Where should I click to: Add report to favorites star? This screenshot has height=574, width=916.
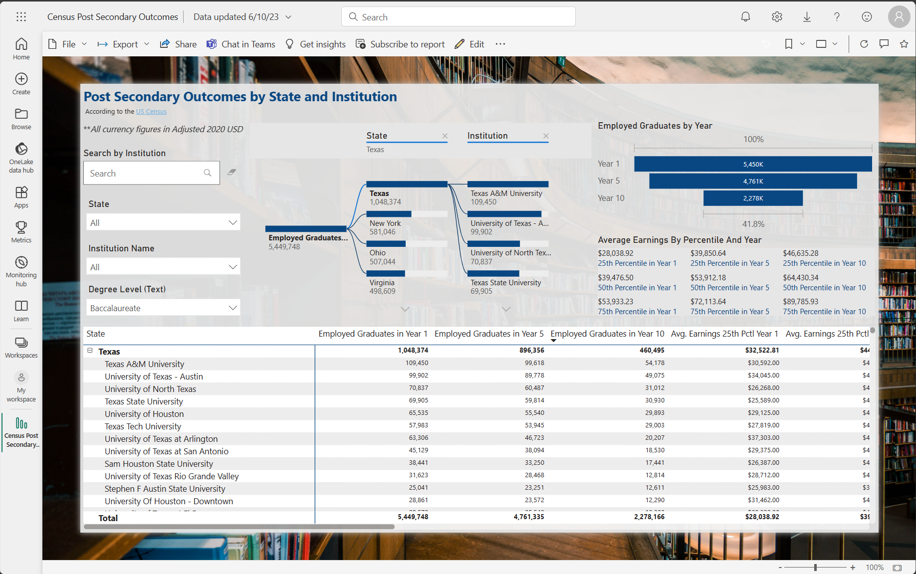[x=904, y=44]
